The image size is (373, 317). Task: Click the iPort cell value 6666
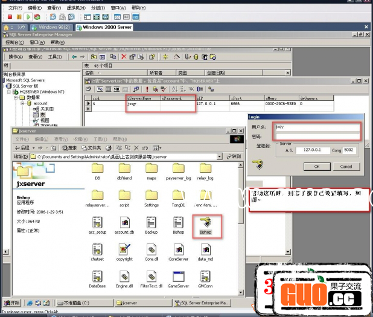[247, 104]
